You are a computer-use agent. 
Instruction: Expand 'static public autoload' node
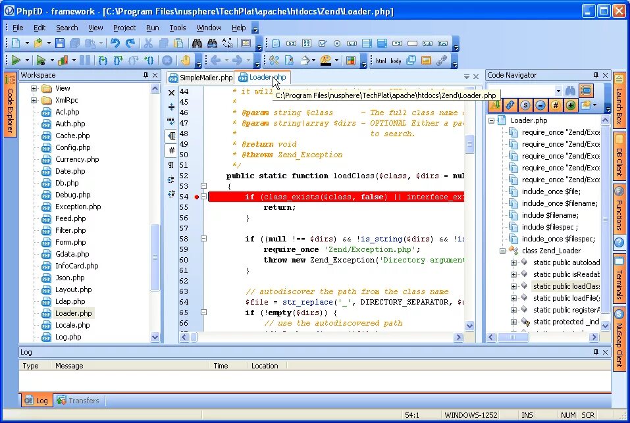(513, 262)
